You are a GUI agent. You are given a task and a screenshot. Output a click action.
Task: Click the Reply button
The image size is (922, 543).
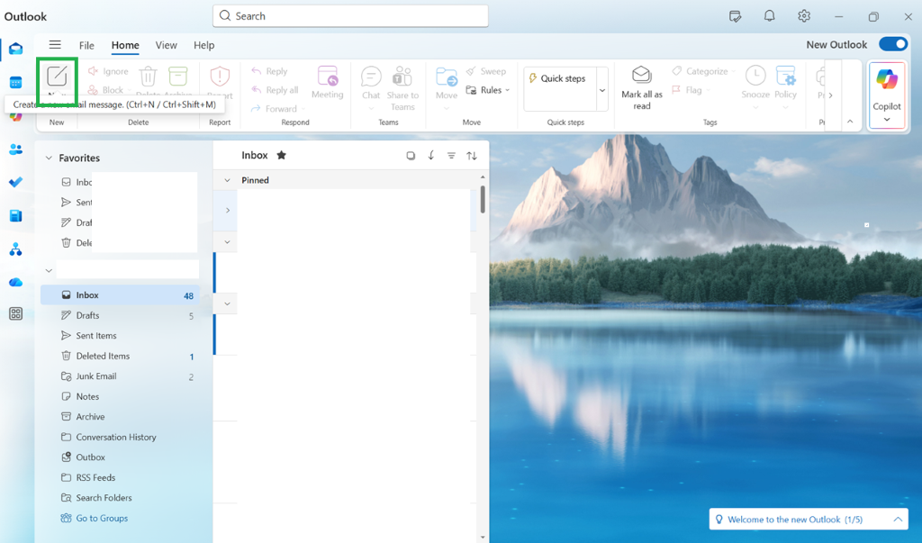(x=269, y=71)
